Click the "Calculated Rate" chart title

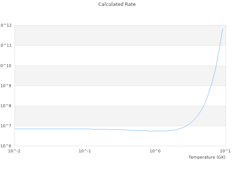click(117, 4)
